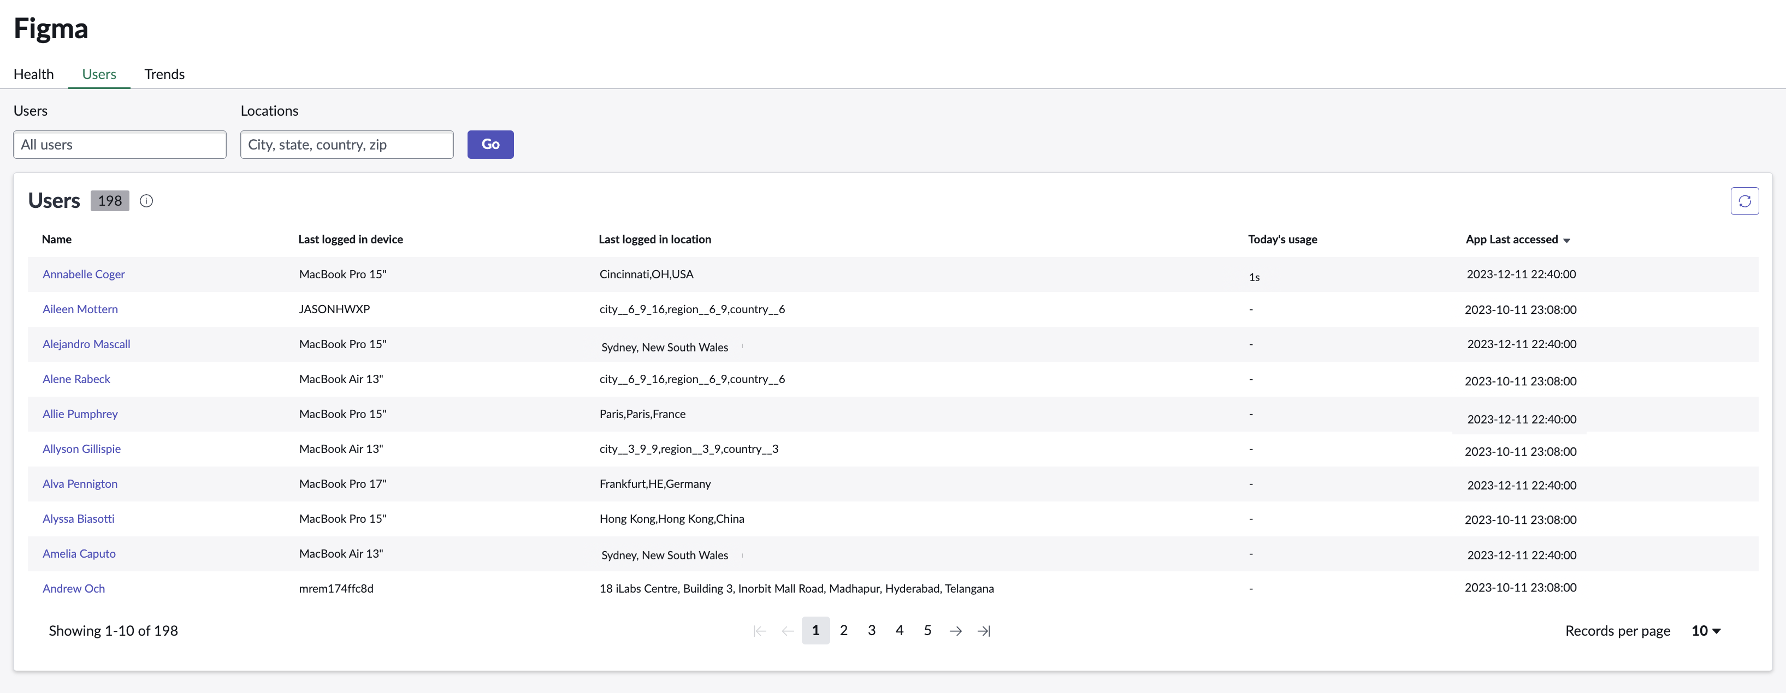
Task: Click Last logged in location column header
Action: [655, 239]
